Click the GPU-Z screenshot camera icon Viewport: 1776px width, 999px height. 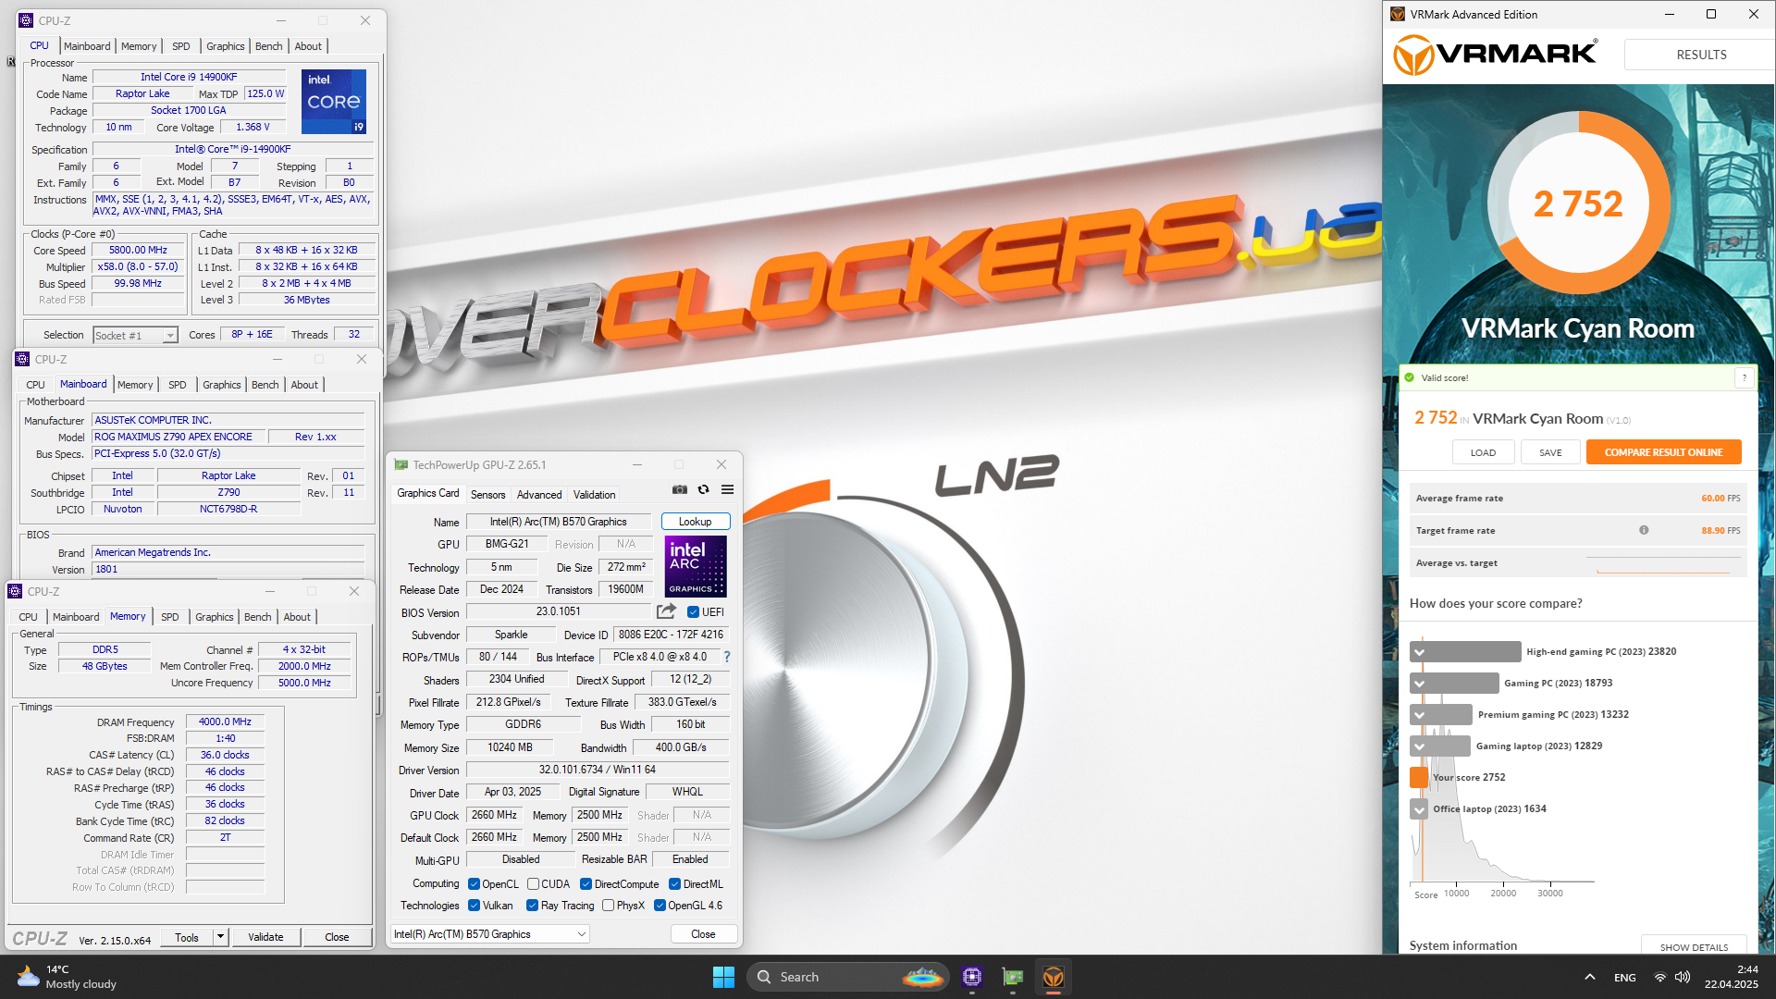(x=680, y=489)
